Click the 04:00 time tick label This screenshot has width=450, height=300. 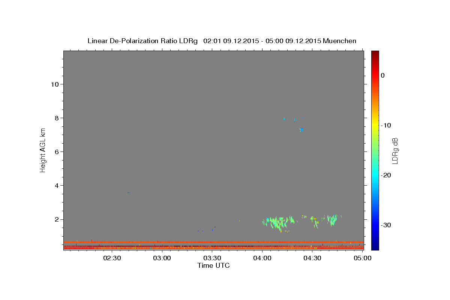click(x=262, y=258)
